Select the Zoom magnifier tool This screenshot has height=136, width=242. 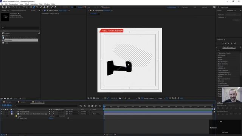coord(9,7)
